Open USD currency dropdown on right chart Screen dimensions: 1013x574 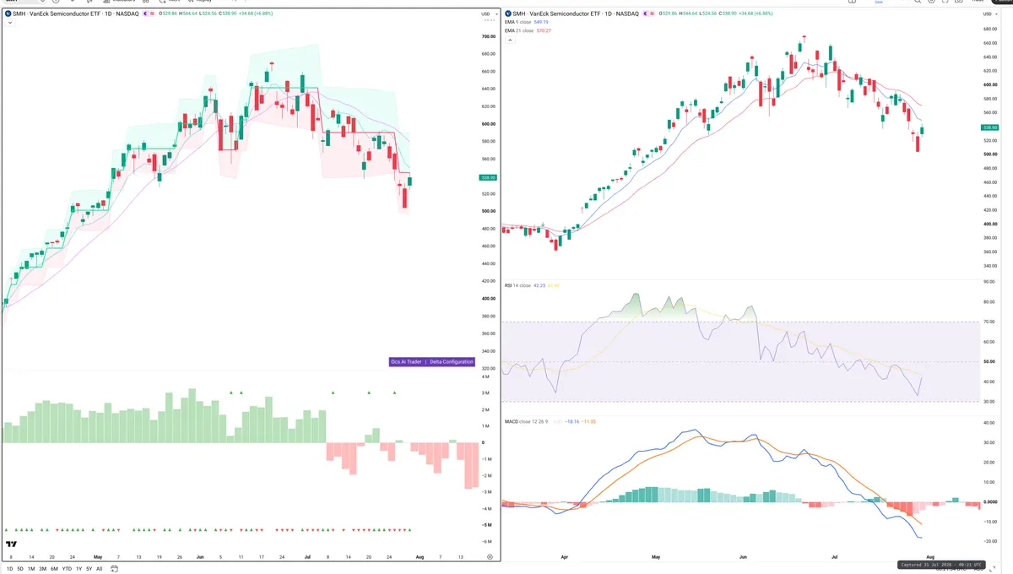[x=989, y=14]
